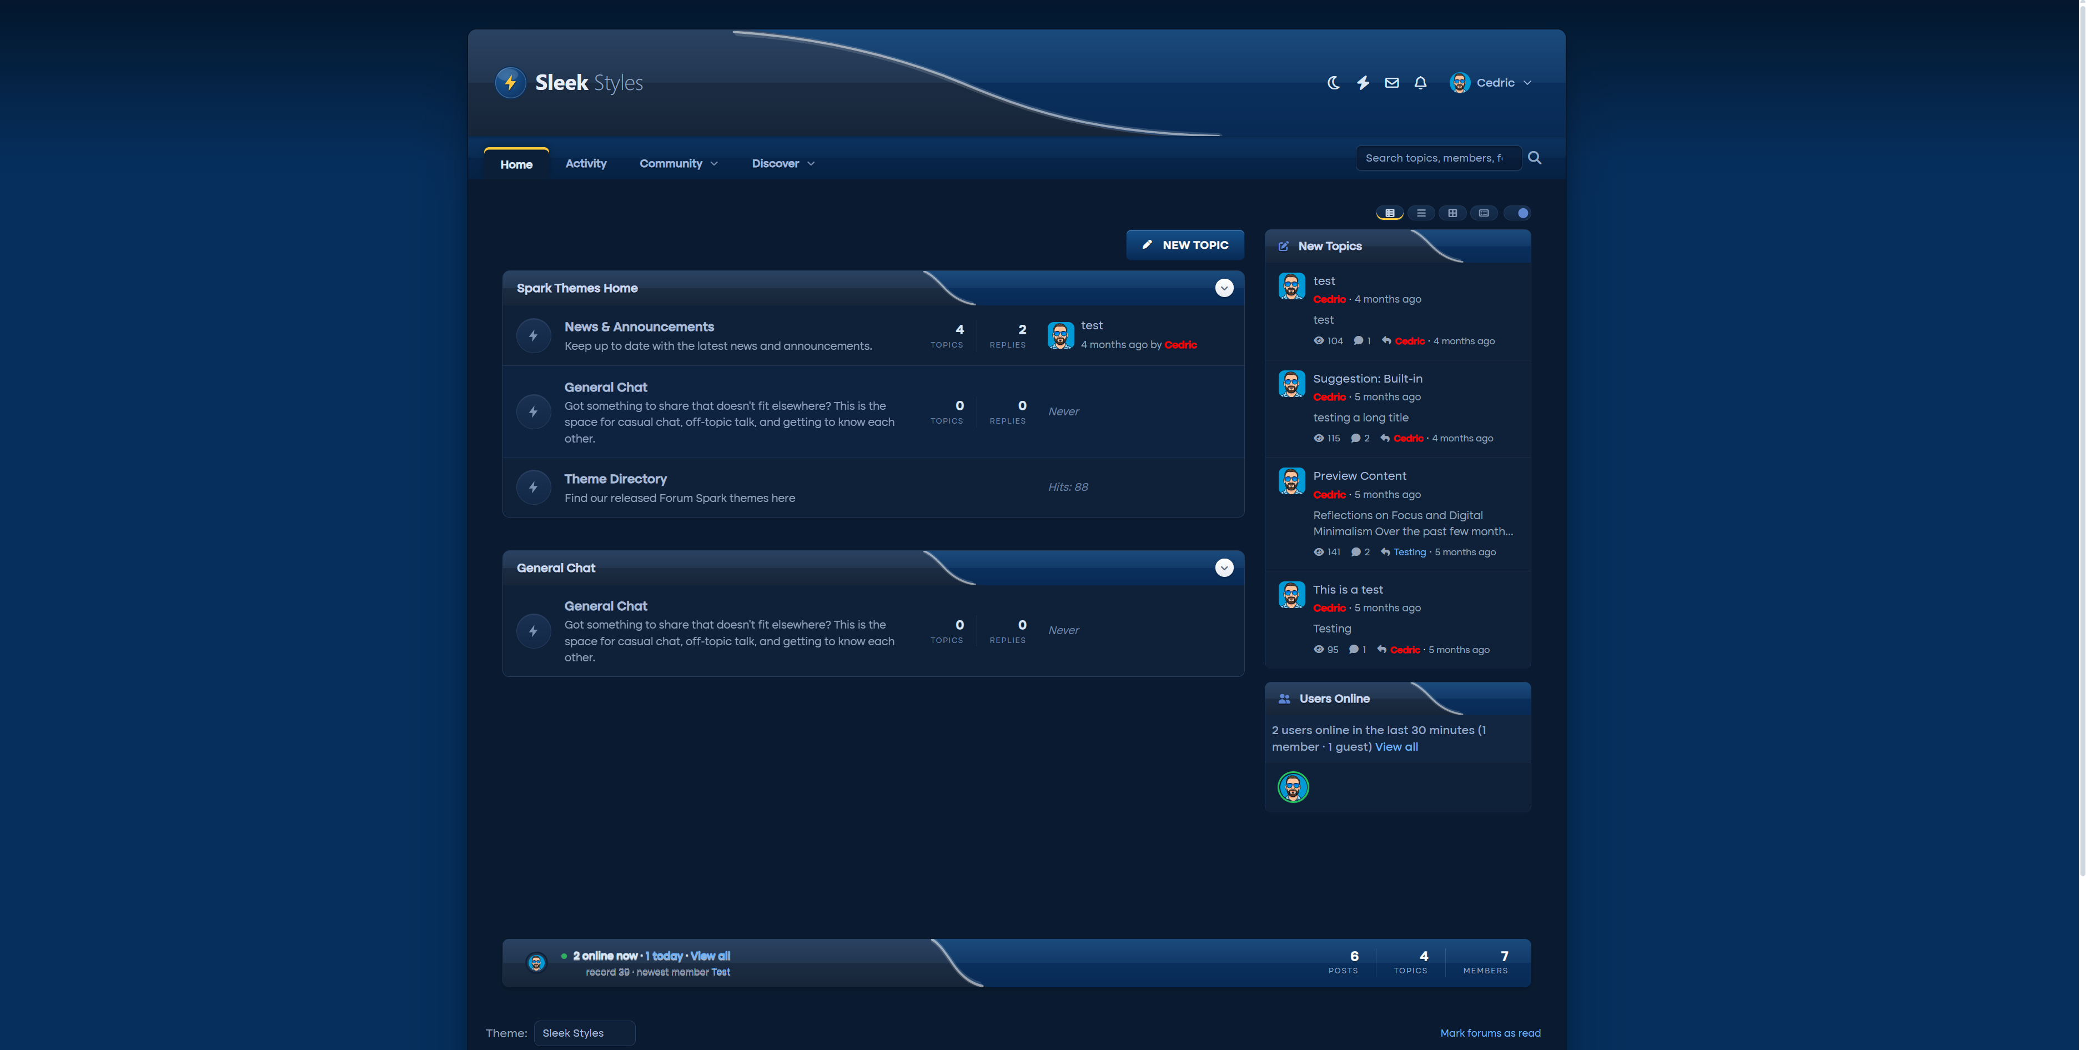
Task: Select the grid layout view icon
Action: click(1452, 213)
